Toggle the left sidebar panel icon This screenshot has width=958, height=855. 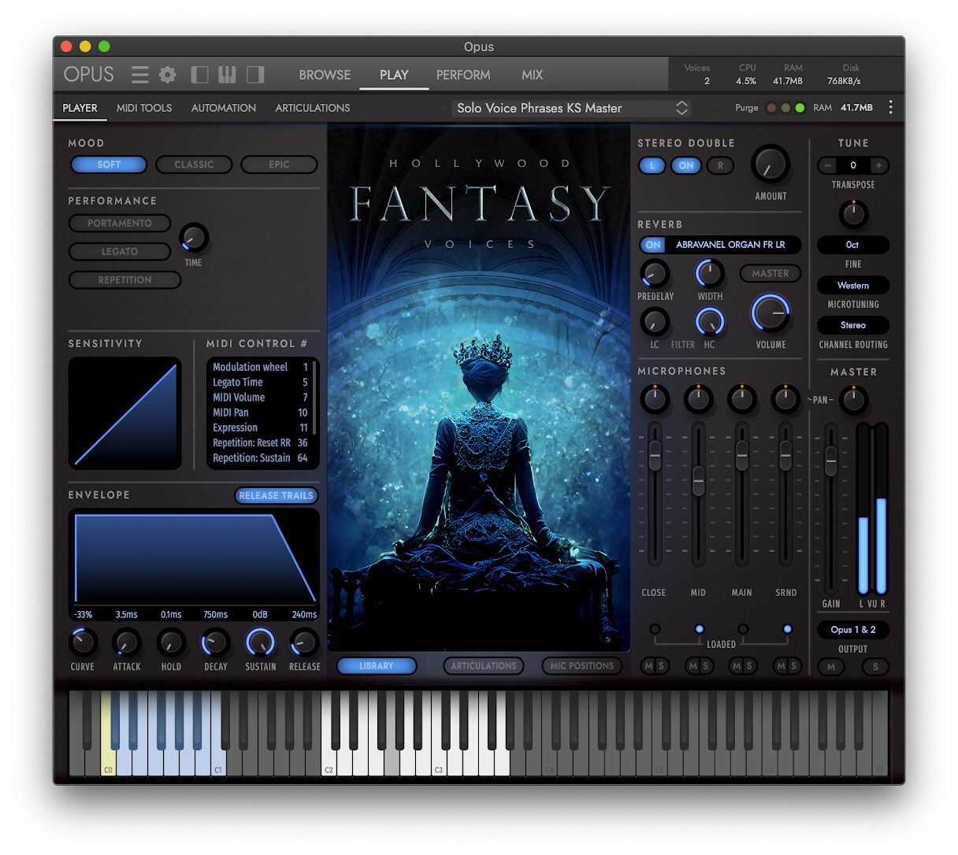[200, 75]
